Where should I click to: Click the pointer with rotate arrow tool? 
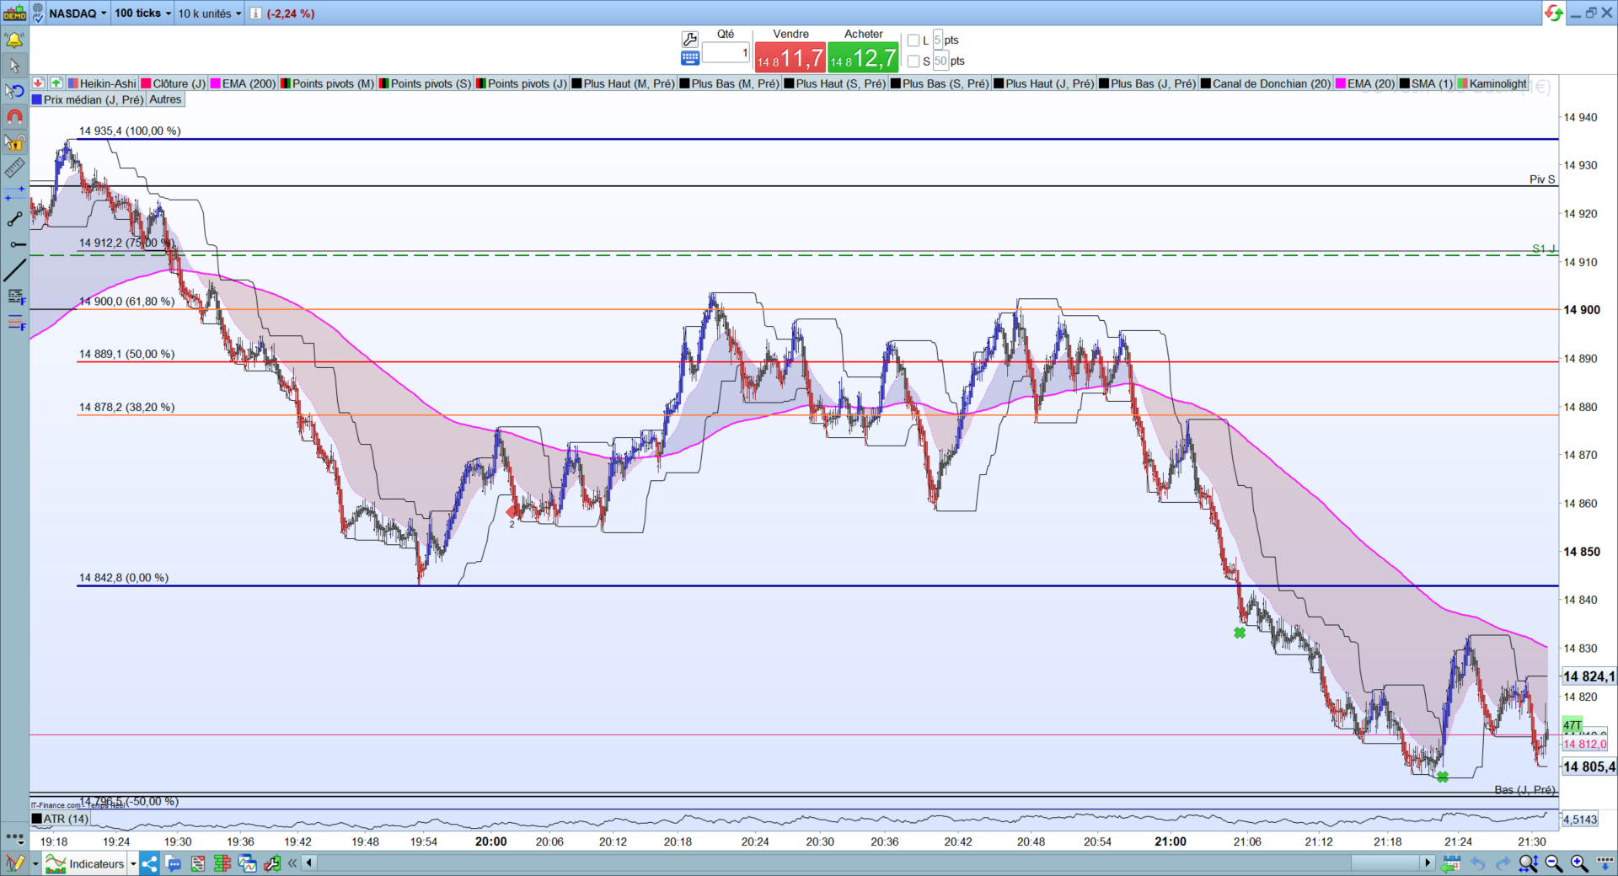14,90
